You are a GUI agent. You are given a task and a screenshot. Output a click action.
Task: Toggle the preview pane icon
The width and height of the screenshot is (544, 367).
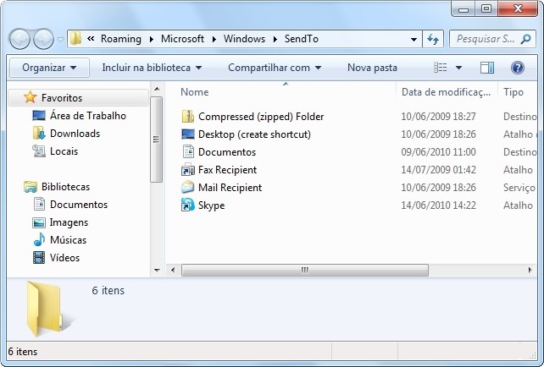click(x=486, y=68)
